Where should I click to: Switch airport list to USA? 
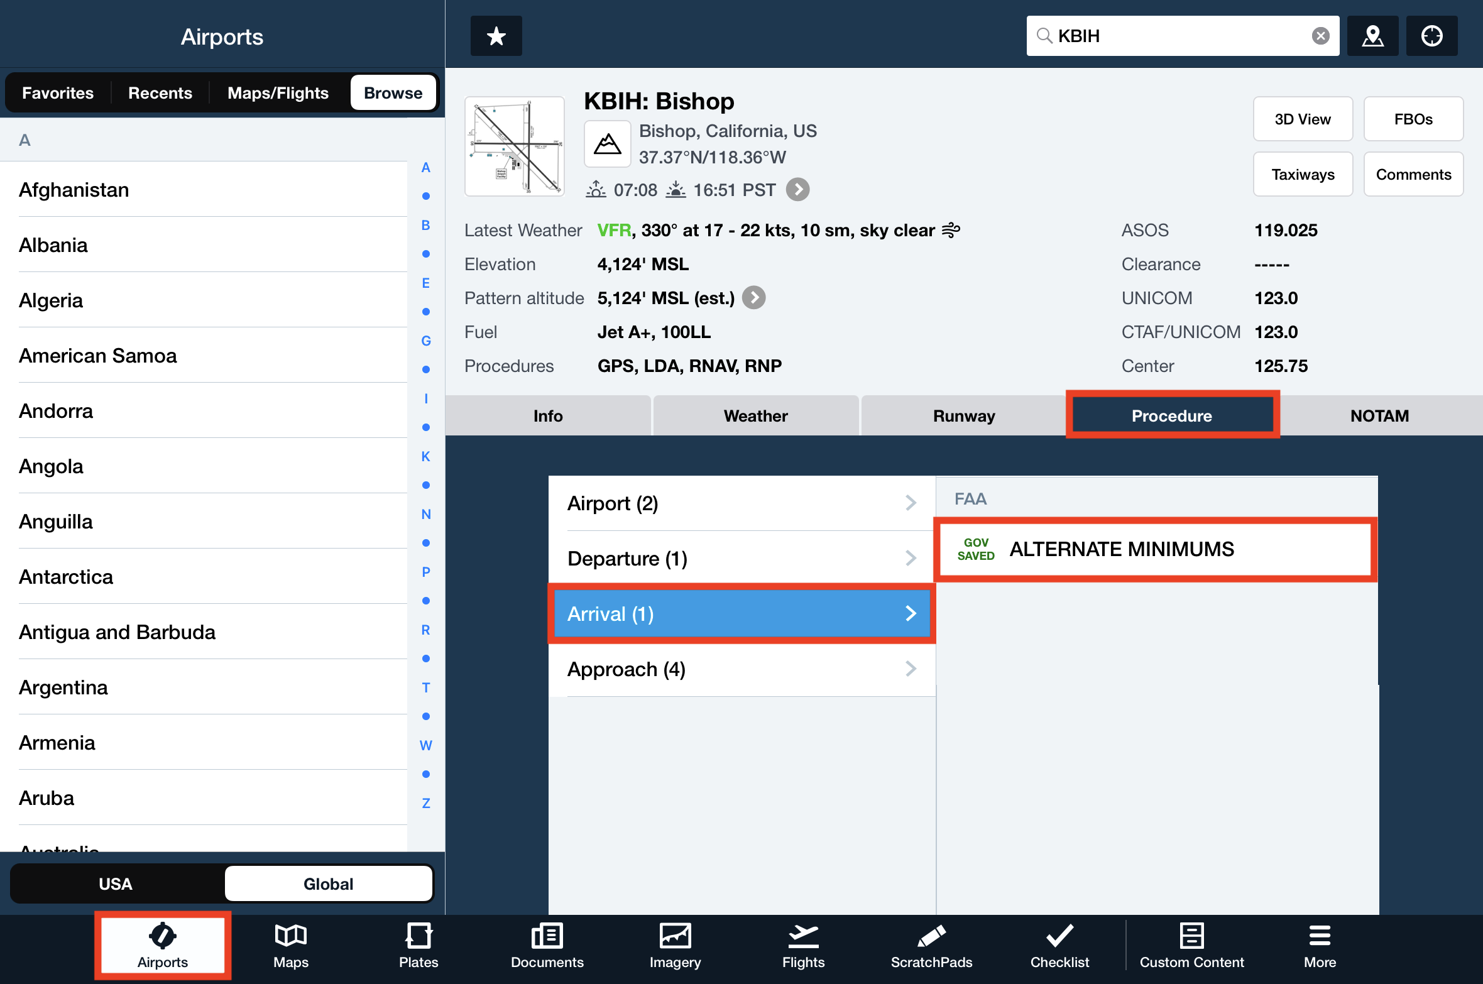(116, 884)
